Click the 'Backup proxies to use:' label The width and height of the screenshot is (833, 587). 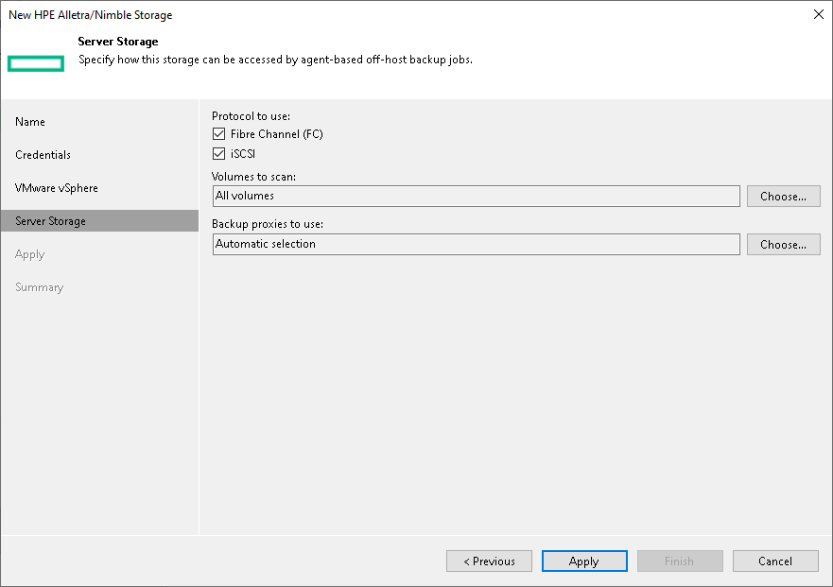point(268,224)
